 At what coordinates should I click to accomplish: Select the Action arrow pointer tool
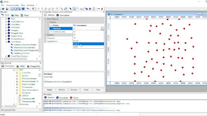point(71,9)
